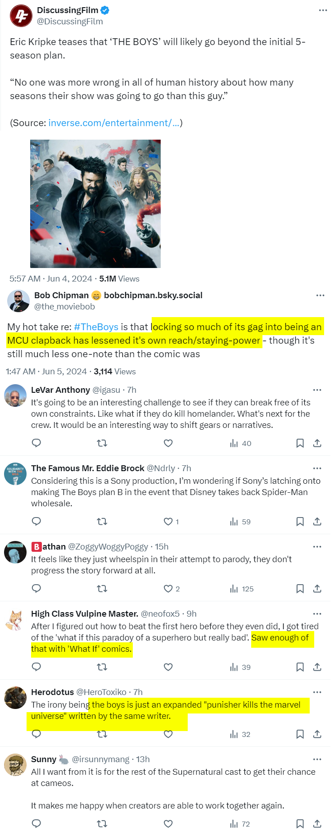Open The Boys poster image
334x836 pixels.
95,204
